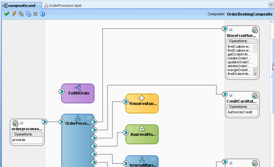Viewport: 274px width, 167px height.
Task: Click OrderProcessor's first output port arrow
Action: pos(94,122)
